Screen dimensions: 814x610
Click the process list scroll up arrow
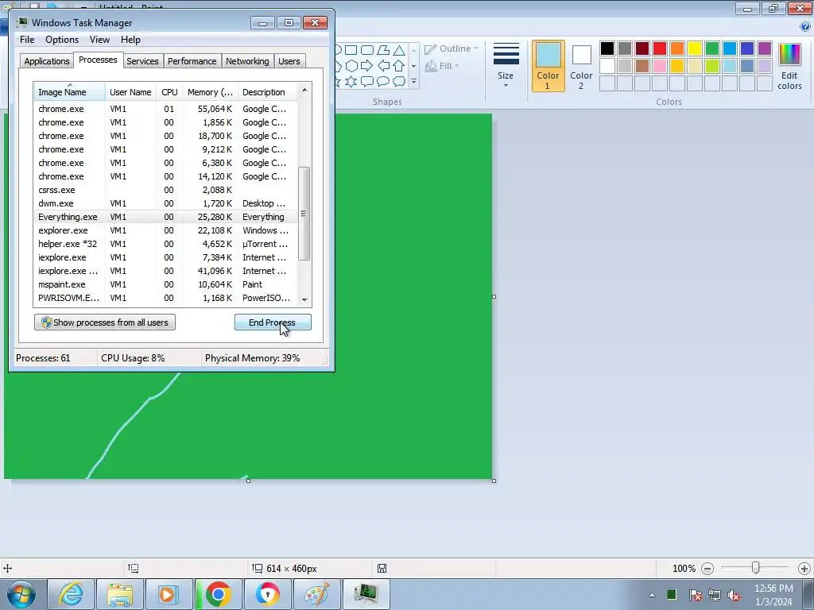pos(304,90)
